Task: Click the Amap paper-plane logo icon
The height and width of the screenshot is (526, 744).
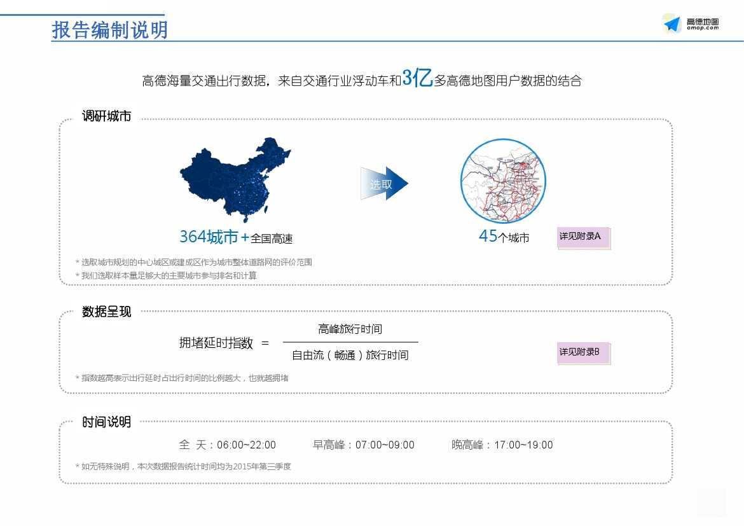Action: (672, 24)
